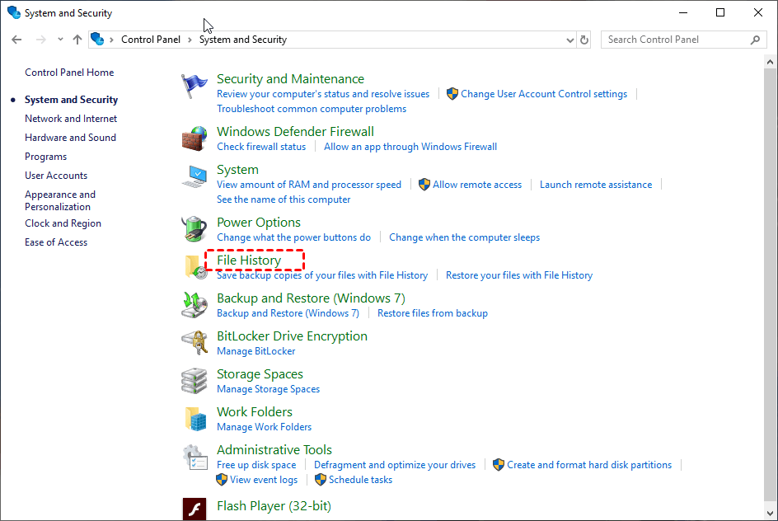The height and width of the screenshot is (521, 778).
Task: Click the Administrative Tools gear icon
Action: pyautogui.click(x=194, y=457)
